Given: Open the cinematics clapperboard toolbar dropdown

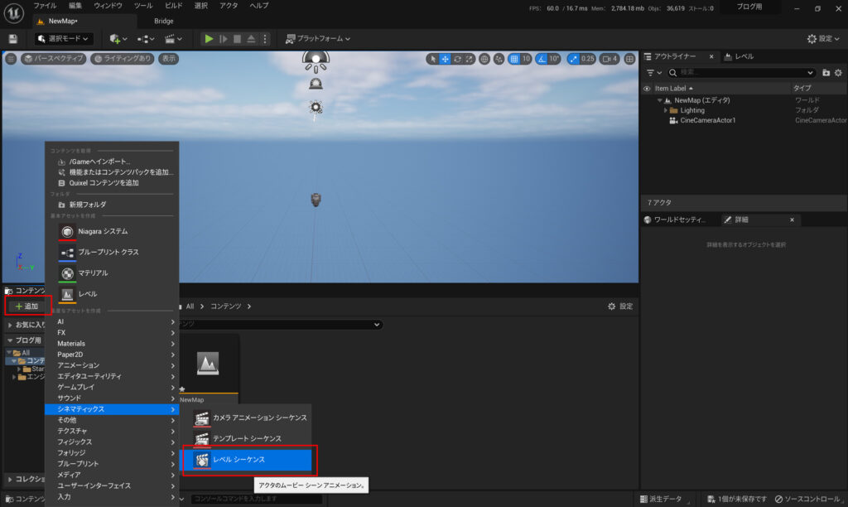Looking at the screenshot, I should pyautogui.click(x=173, y=39).
